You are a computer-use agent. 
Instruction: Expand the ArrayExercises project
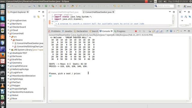click(x=8, y=20)
